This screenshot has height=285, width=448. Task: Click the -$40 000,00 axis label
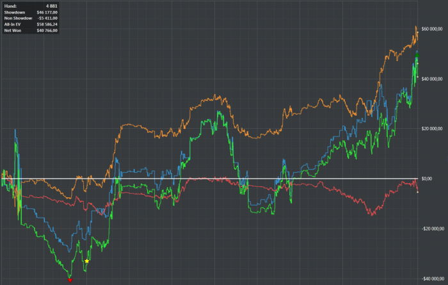pyautogui.click(x=433, y=279)
